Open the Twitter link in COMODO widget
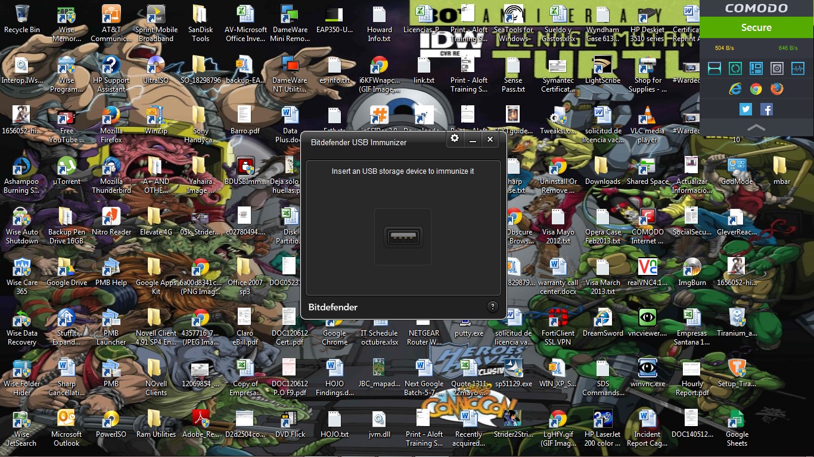This screenshot has height=457, width=814. click(x=745, y=109)
